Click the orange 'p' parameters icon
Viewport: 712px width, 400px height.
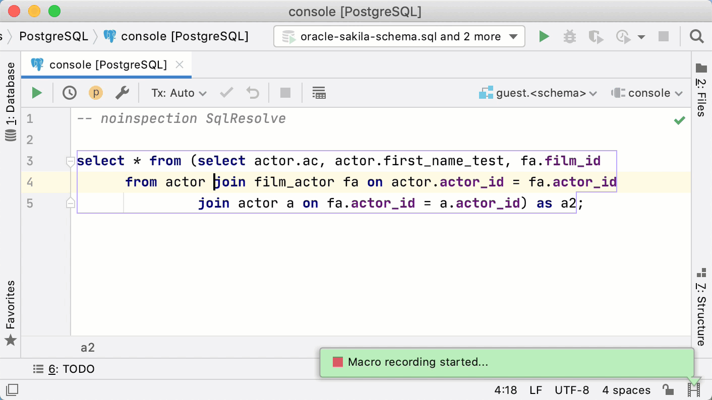(95, 93)
